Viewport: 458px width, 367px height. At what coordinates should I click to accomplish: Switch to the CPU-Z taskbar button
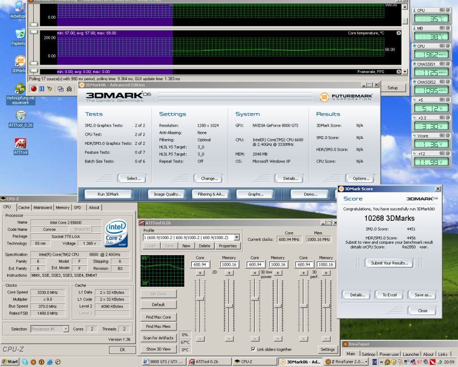click(254, 362)
